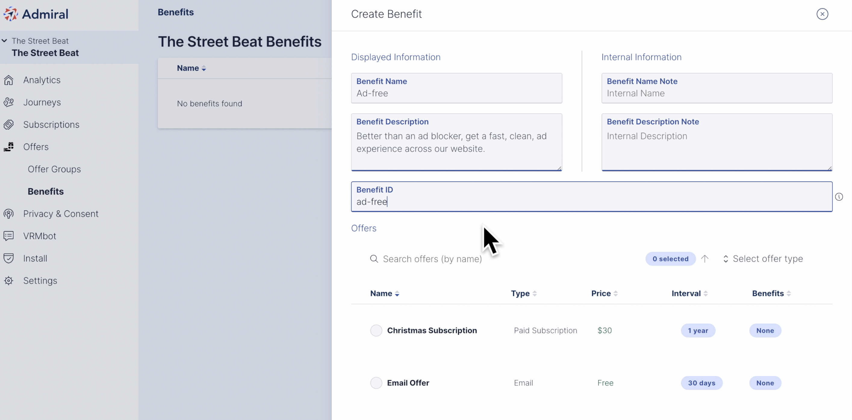
Task: Open Offer Groups in the sidebar
Action: [x=54, y=169]
